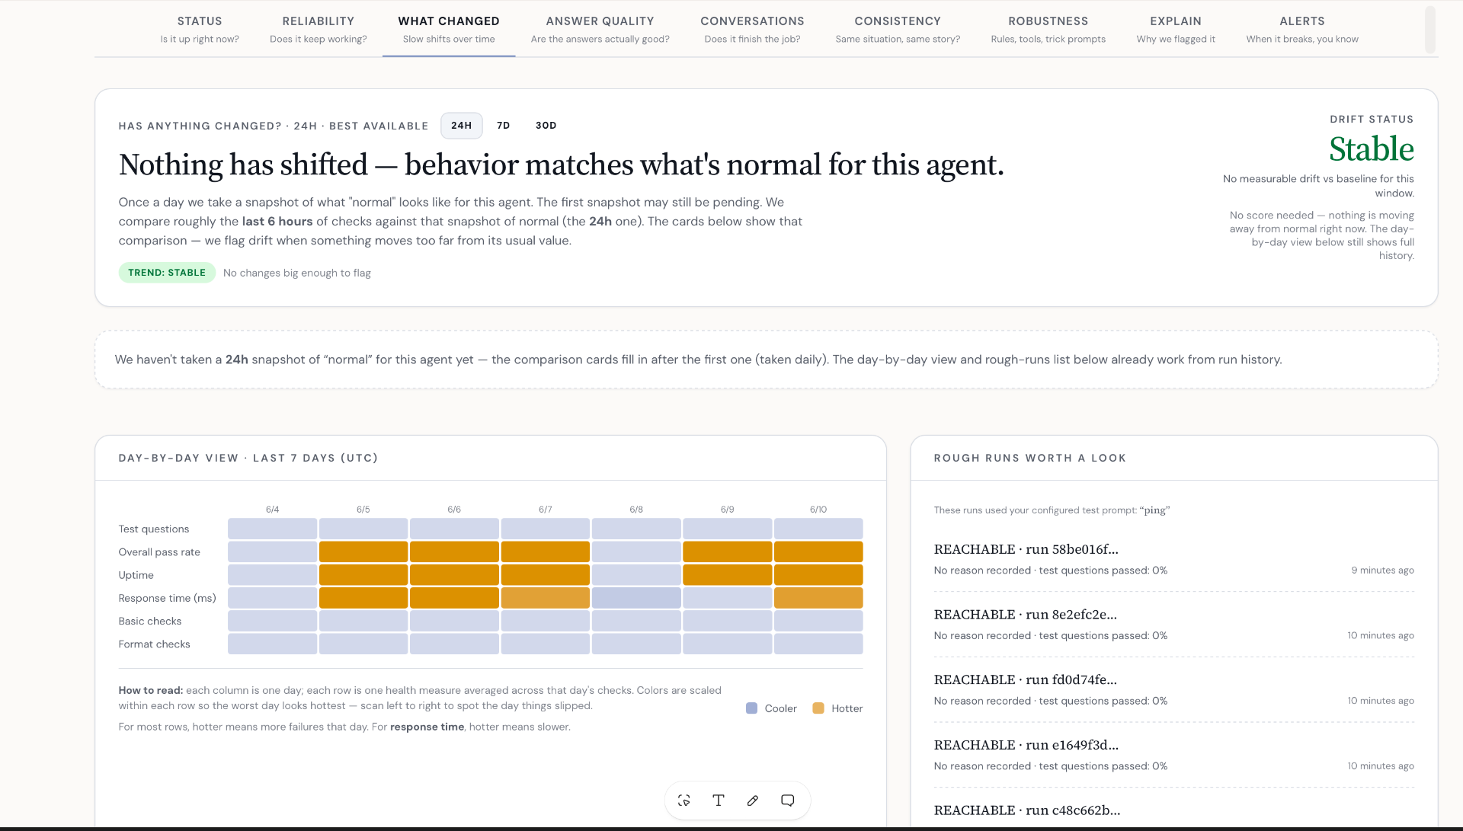The width and height of the screenshot is (1463, 831).
Task: Click the Hotter legend swatch
Action: [818, 708]
